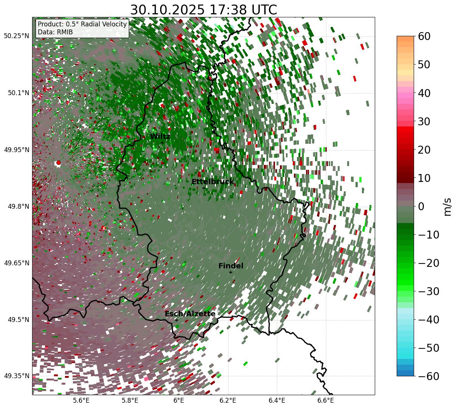Image resolution: width=456 pixels, height=408 pixels.
Task: Click the Esch/Alzette city label
Action: [190, 314]
